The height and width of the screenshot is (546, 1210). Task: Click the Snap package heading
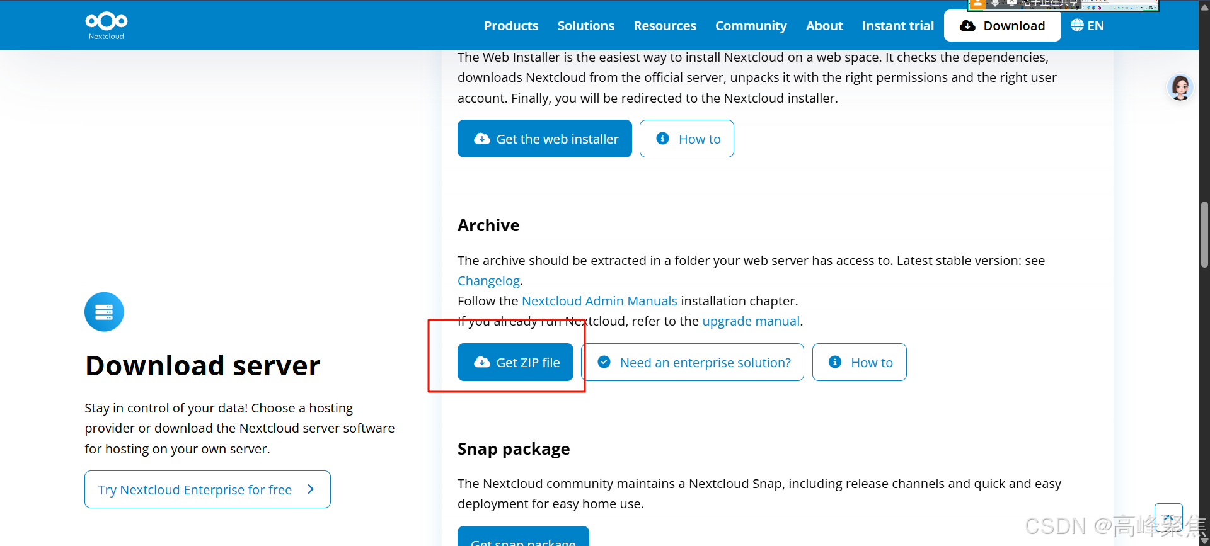click(x=514, y=449)
